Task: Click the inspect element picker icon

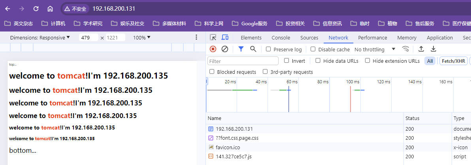Action: (213, 37)
